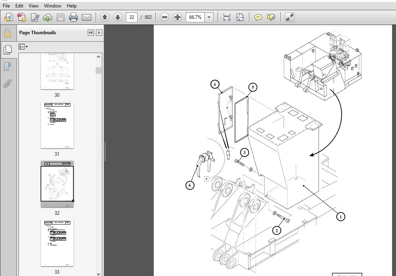This screenshot has height=276, width=396.
Task: Click the Fit One Full Page icon
Action: pyautogui.click(x=240, y=17)
